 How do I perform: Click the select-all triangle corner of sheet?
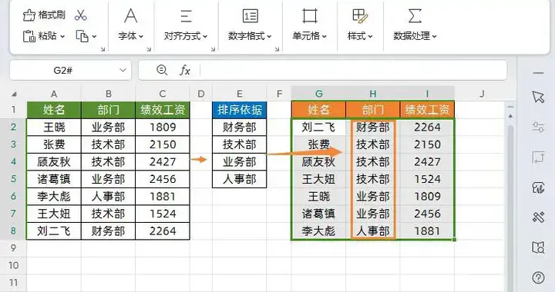pos(14,95)
